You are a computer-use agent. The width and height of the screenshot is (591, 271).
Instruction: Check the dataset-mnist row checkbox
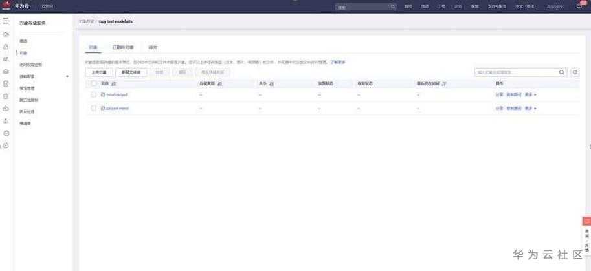pos(93,109)
